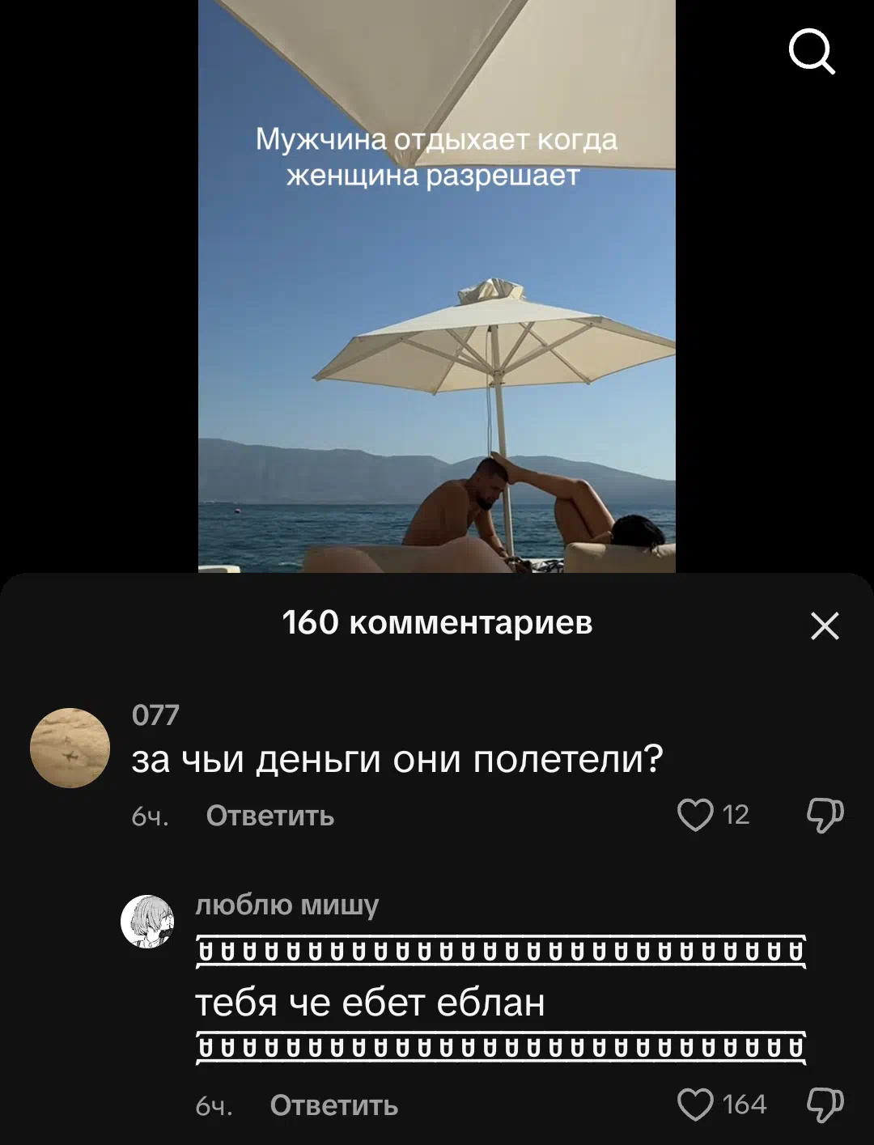Viewport: 874px width, 1145px height.
Task: Select the reply text 'тебя че ебет еблан'
Action: coord(371,1003)
